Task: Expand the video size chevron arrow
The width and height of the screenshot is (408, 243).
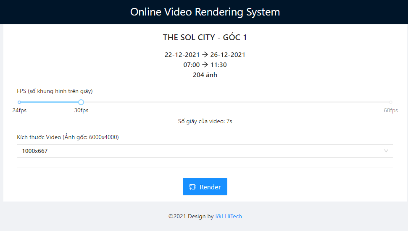Action: pyautogui.click(x=386, y=151)
